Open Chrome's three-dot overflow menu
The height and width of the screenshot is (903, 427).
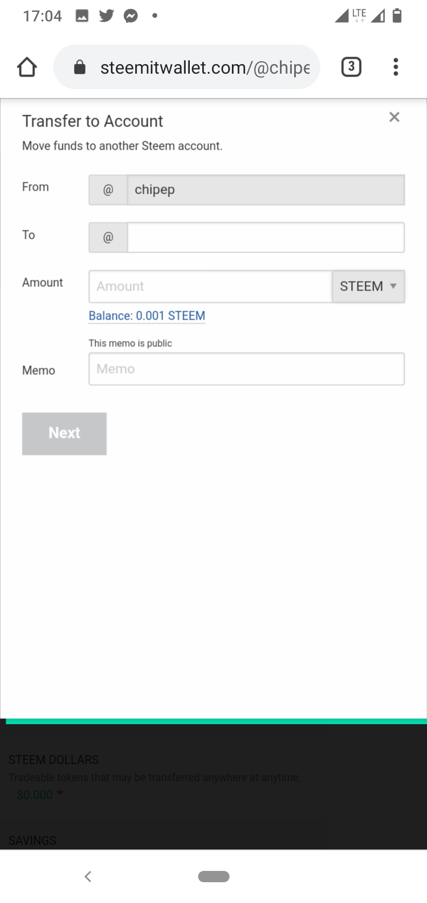click(x=396, y=67)
